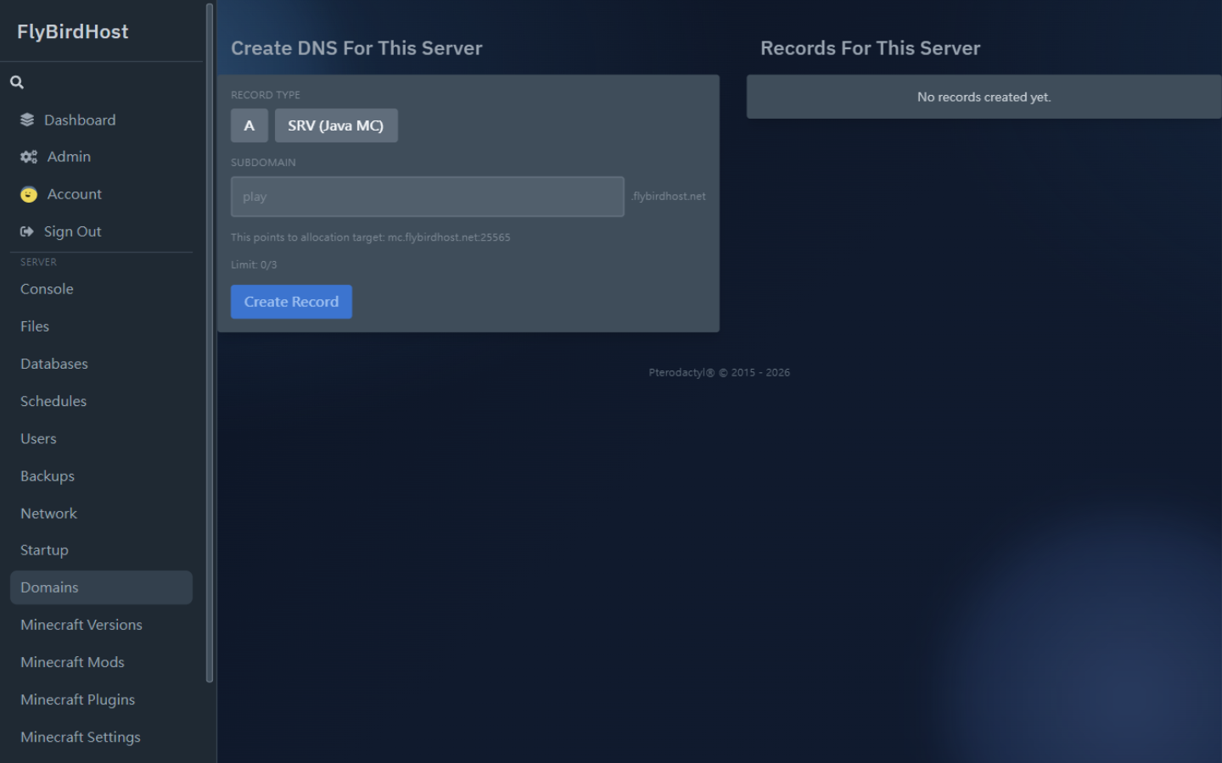Screen dimensions: 1222x763
Task: Click the 'Records For This Server' heading
Action: [870, 48]
